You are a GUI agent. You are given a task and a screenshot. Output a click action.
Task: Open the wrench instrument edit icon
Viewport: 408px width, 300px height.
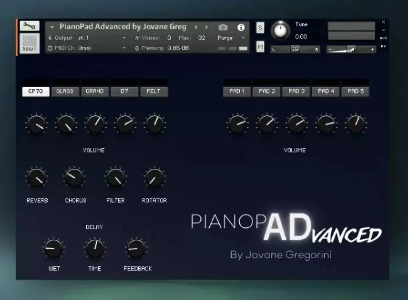(x=30, y=26)
